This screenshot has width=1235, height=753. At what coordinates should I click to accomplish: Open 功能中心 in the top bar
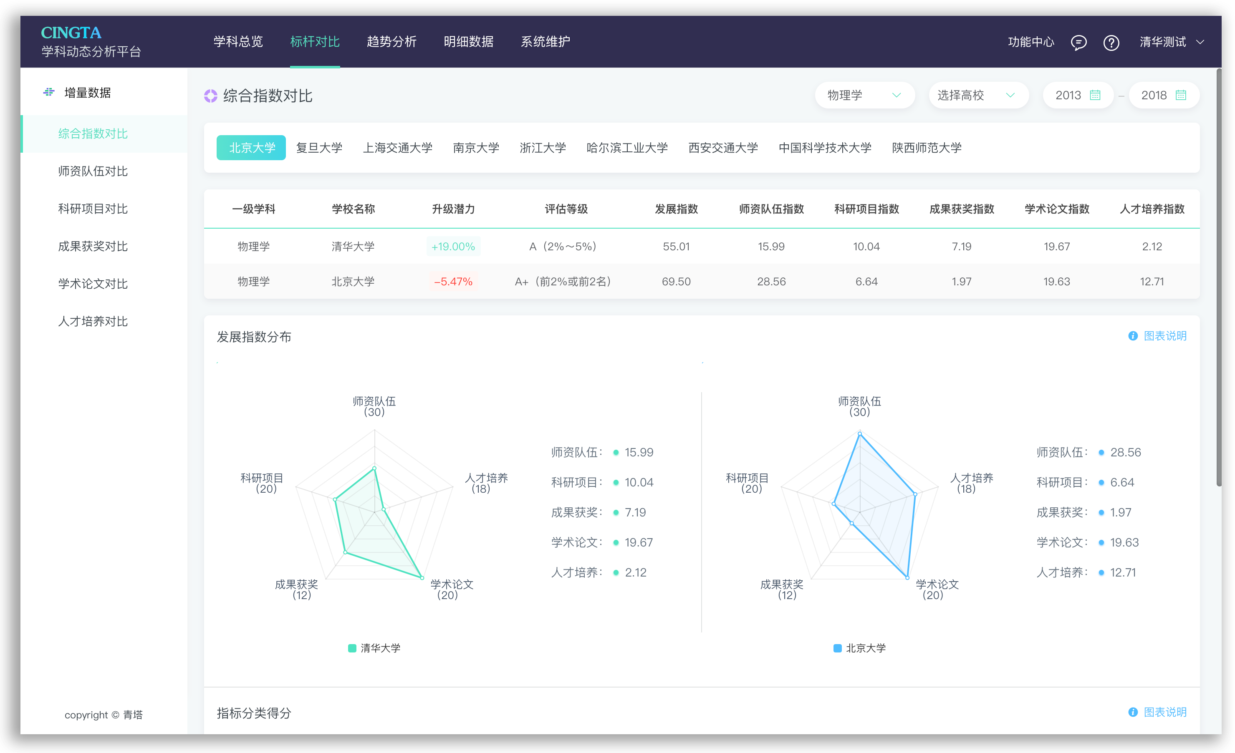click(x=1030, y=42)
